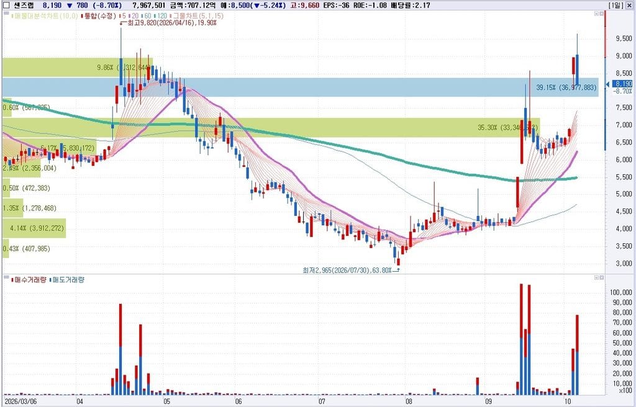636x407 pixels.
Task: Close the price chart panel
Action: click(x=601, y=14)
